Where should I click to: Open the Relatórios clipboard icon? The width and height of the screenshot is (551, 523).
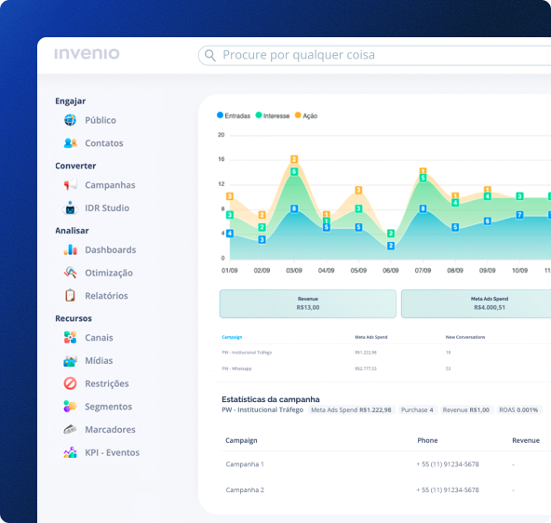click(70, 295)
